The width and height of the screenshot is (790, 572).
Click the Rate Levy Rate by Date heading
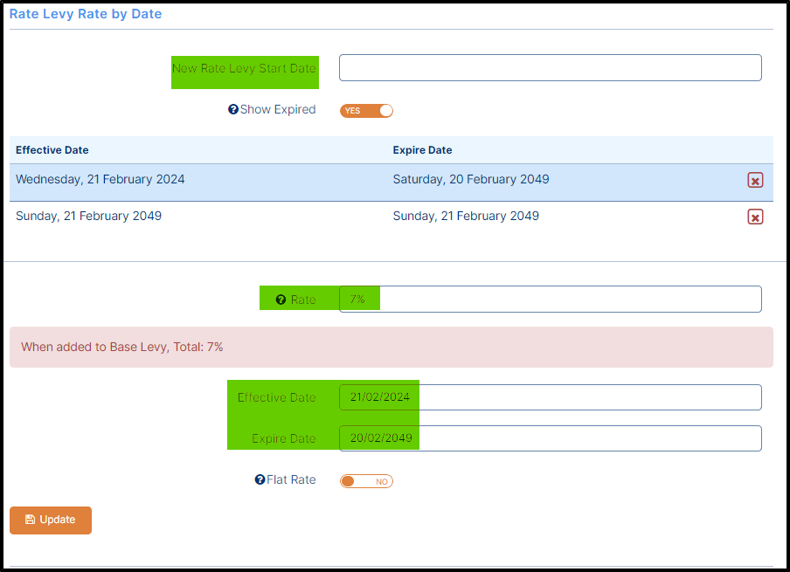86,14
